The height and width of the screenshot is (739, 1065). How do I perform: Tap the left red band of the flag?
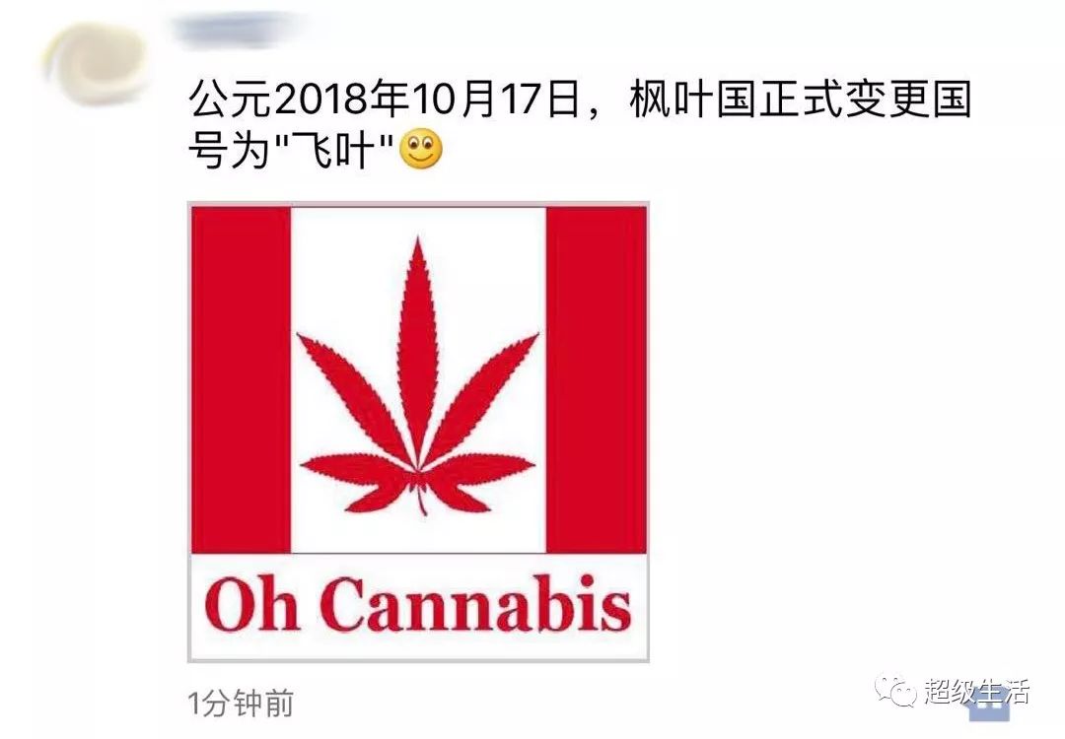coord(242,380)
